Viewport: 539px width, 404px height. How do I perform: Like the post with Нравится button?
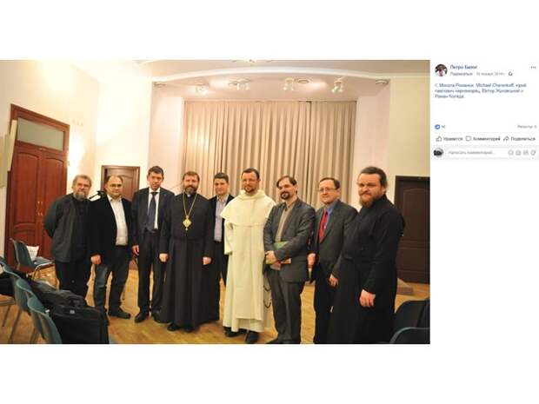[x=449, y=139]
